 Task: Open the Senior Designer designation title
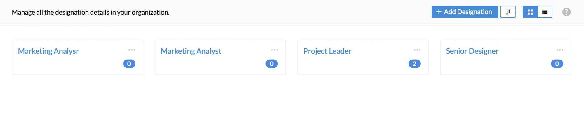[472, 51]
